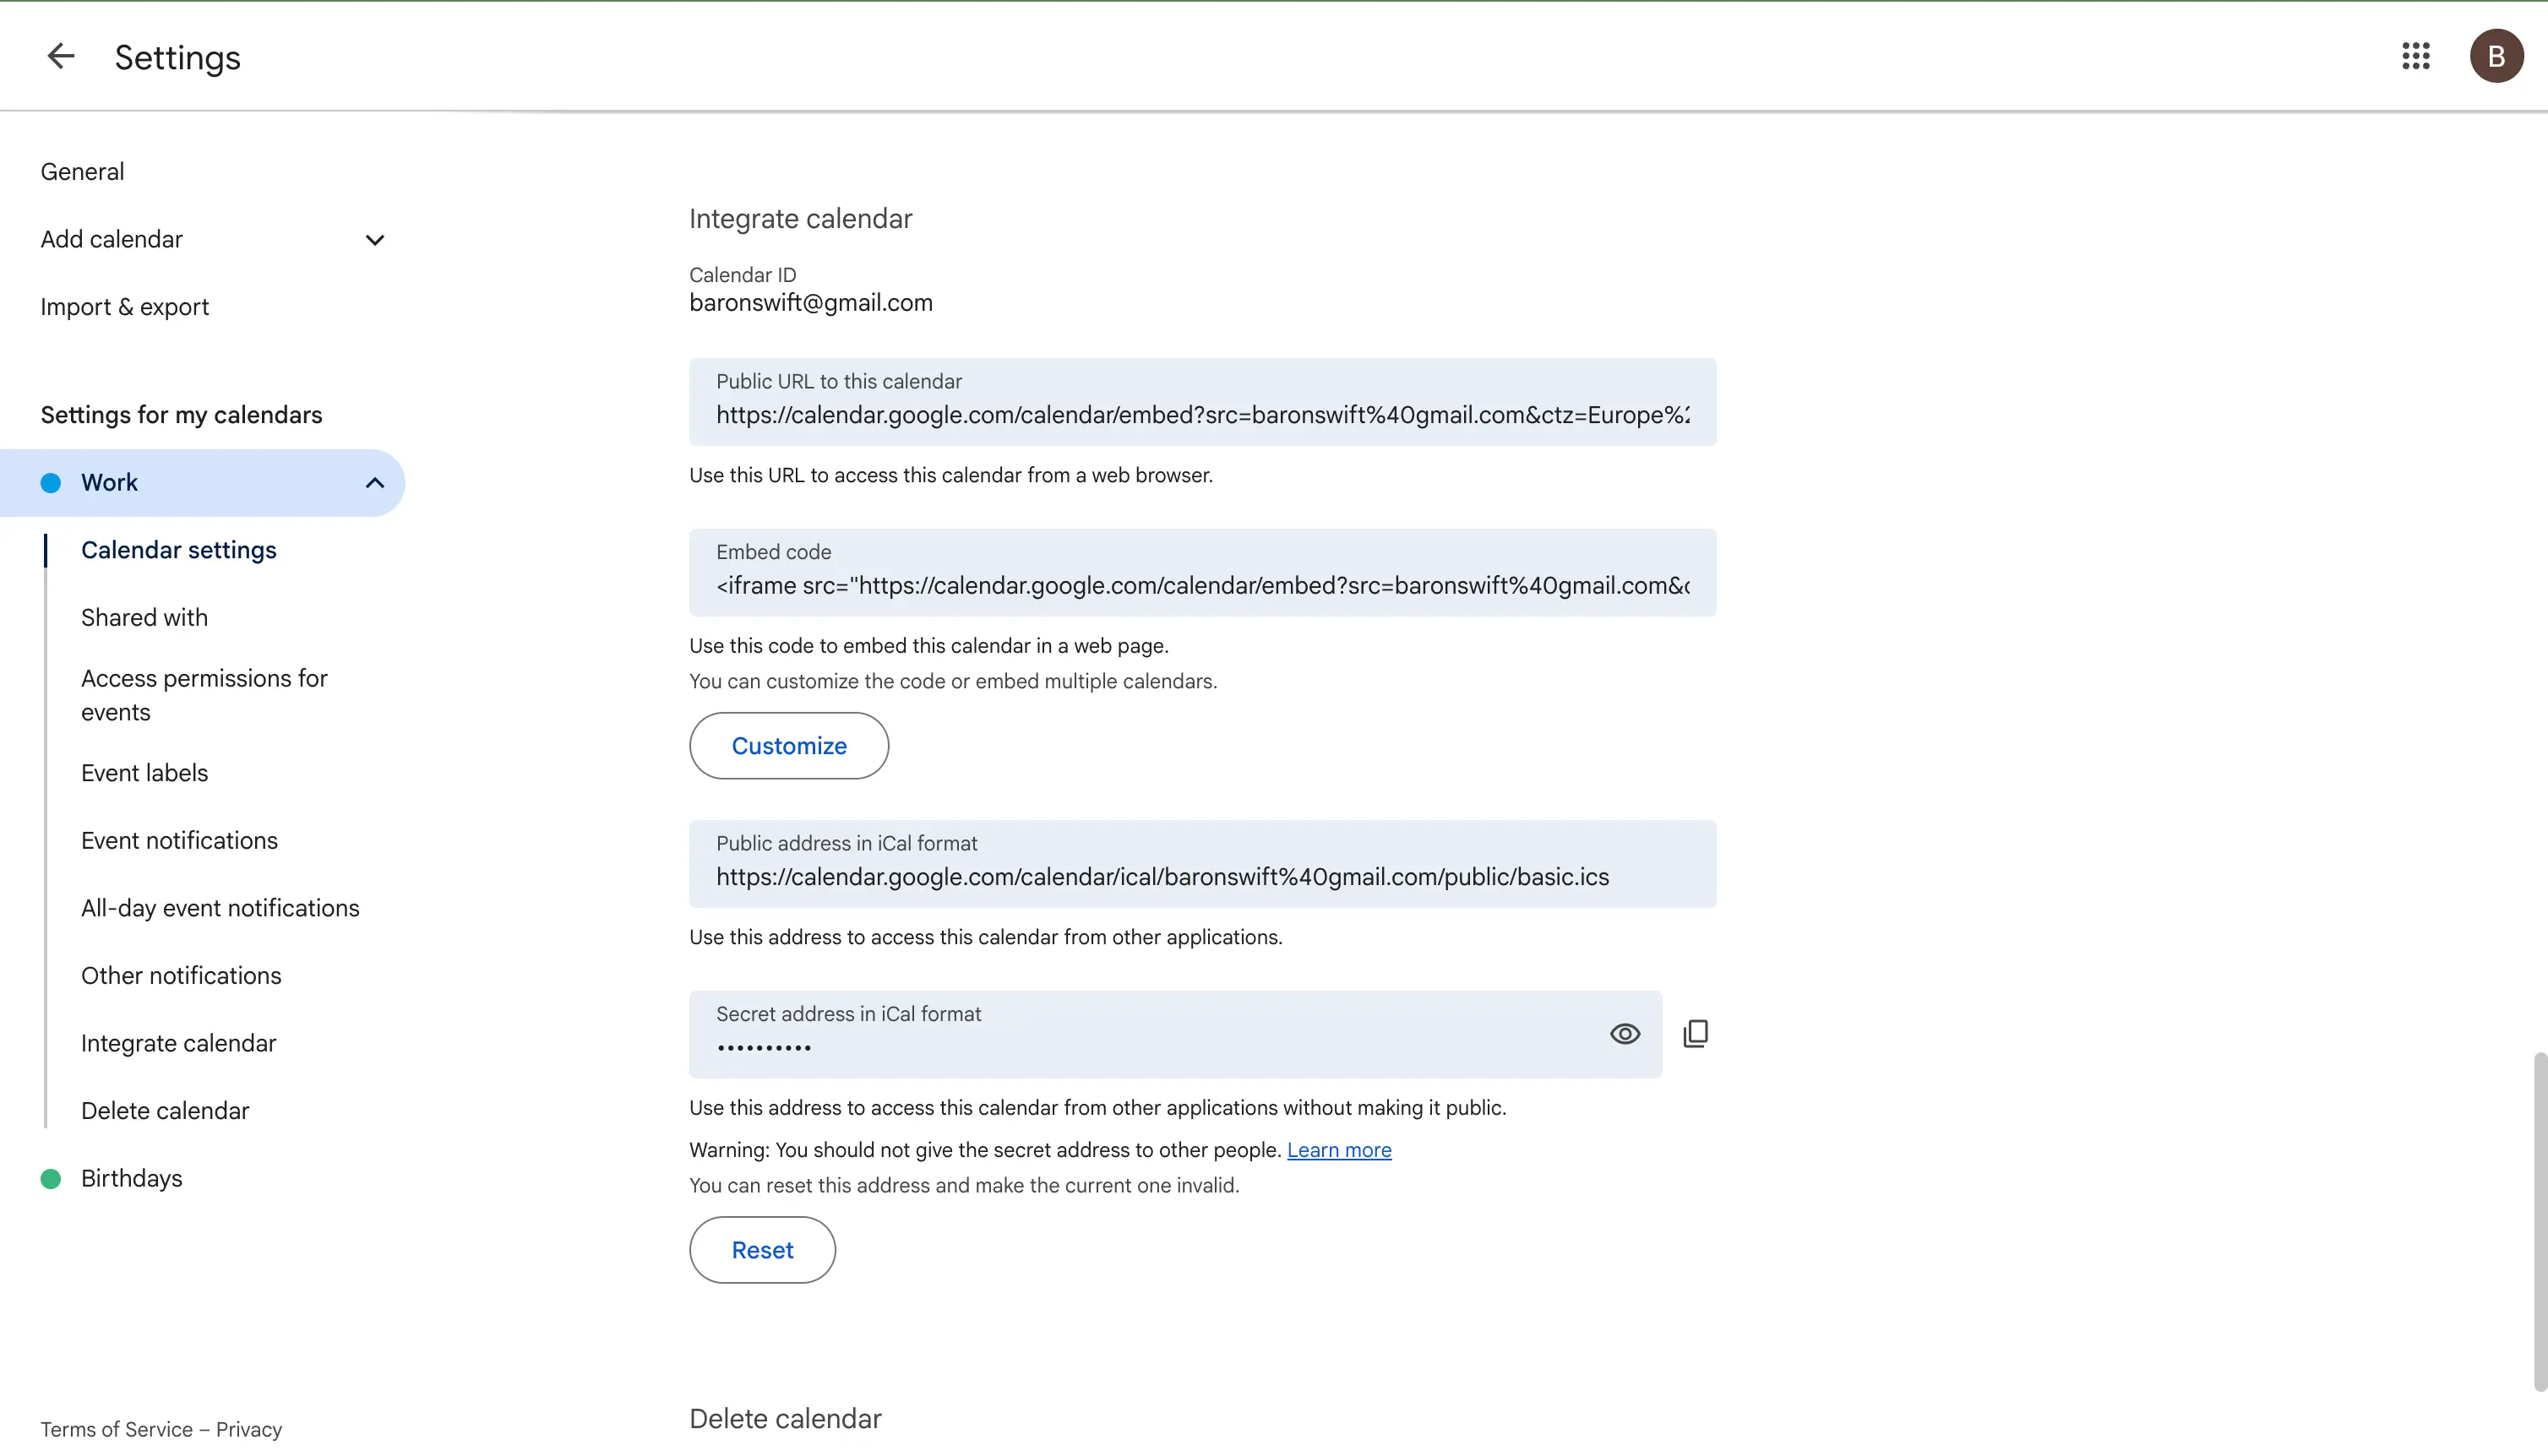Screen dimensions: 2548x1456
Task: Click Calendar ID baronswift@gmail.com text
Action: (811, 303)
